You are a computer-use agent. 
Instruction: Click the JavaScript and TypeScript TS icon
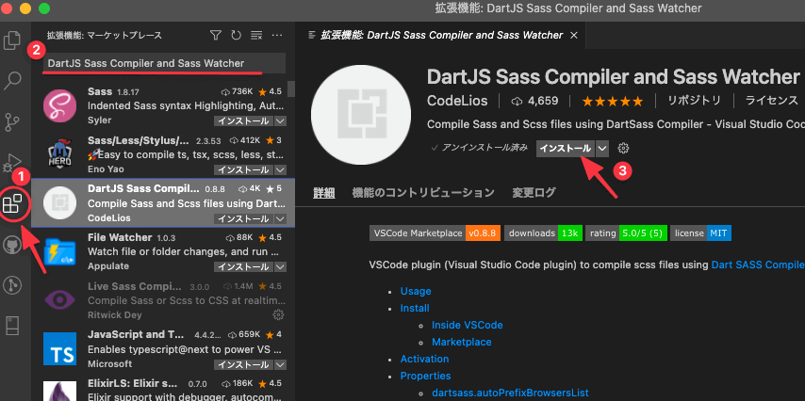point(59,348)
